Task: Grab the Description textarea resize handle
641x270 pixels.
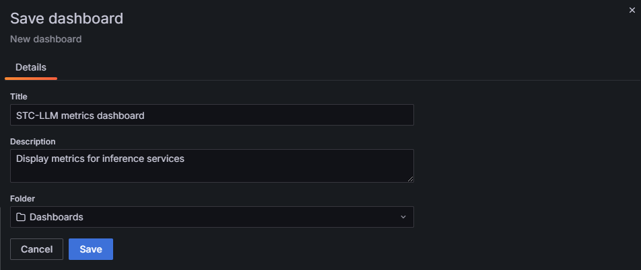Action: [x=409, y=178]
